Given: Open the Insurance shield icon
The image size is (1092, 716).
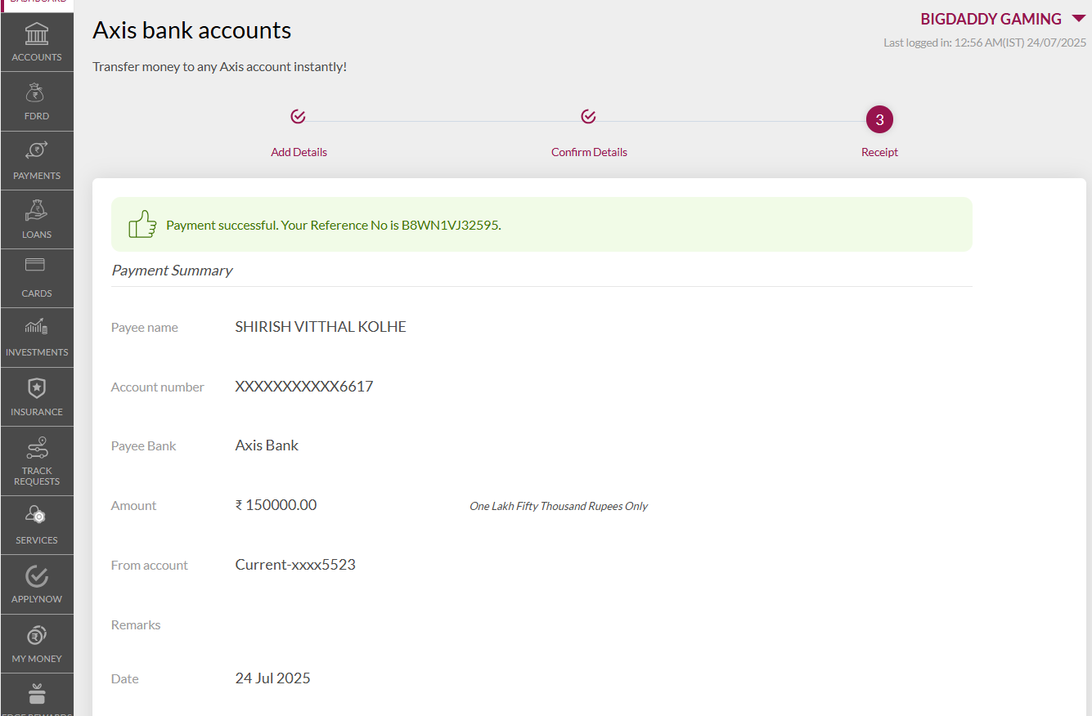Looking at the screenshot, I should (37, 387).
